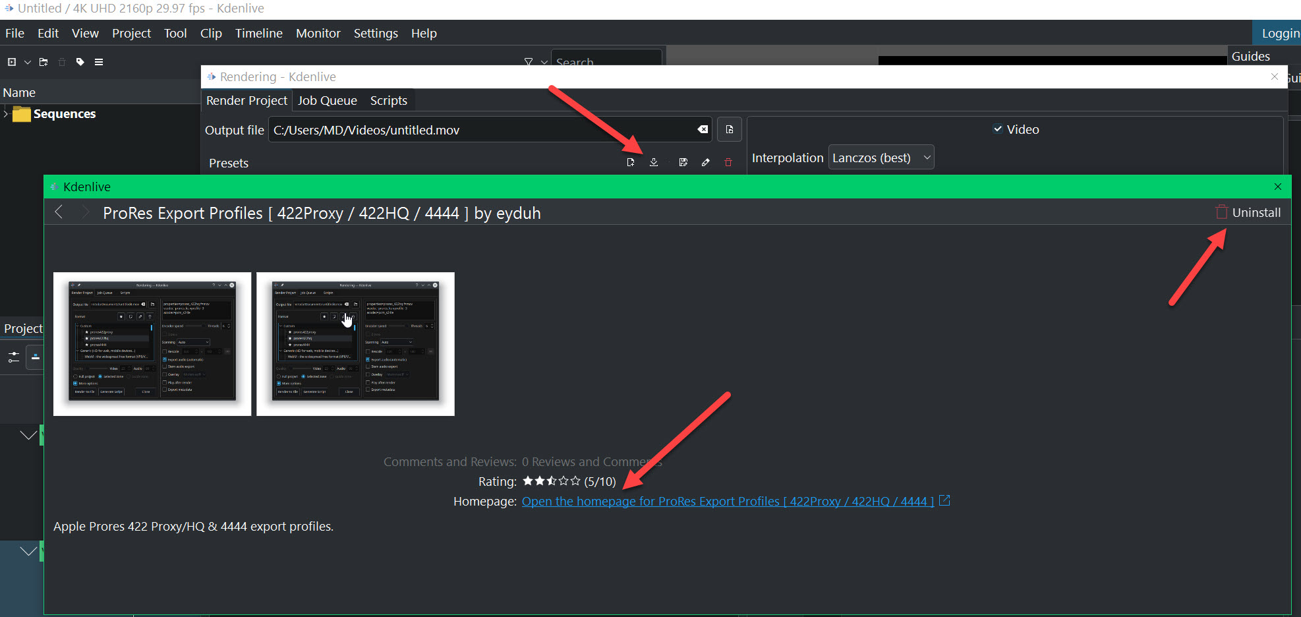This screenshot has width=1301, height=617.
Task: Click the Guides panel tab
Action: (1250, 56)
